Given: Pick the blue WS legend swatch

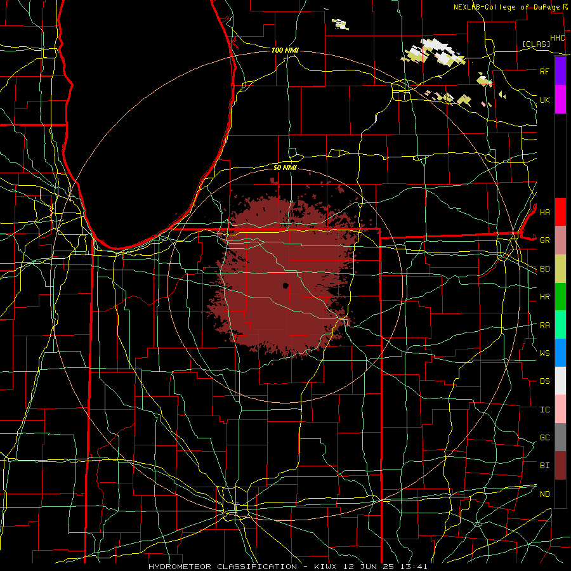Looking at the screenshot, I should (560, 353).
